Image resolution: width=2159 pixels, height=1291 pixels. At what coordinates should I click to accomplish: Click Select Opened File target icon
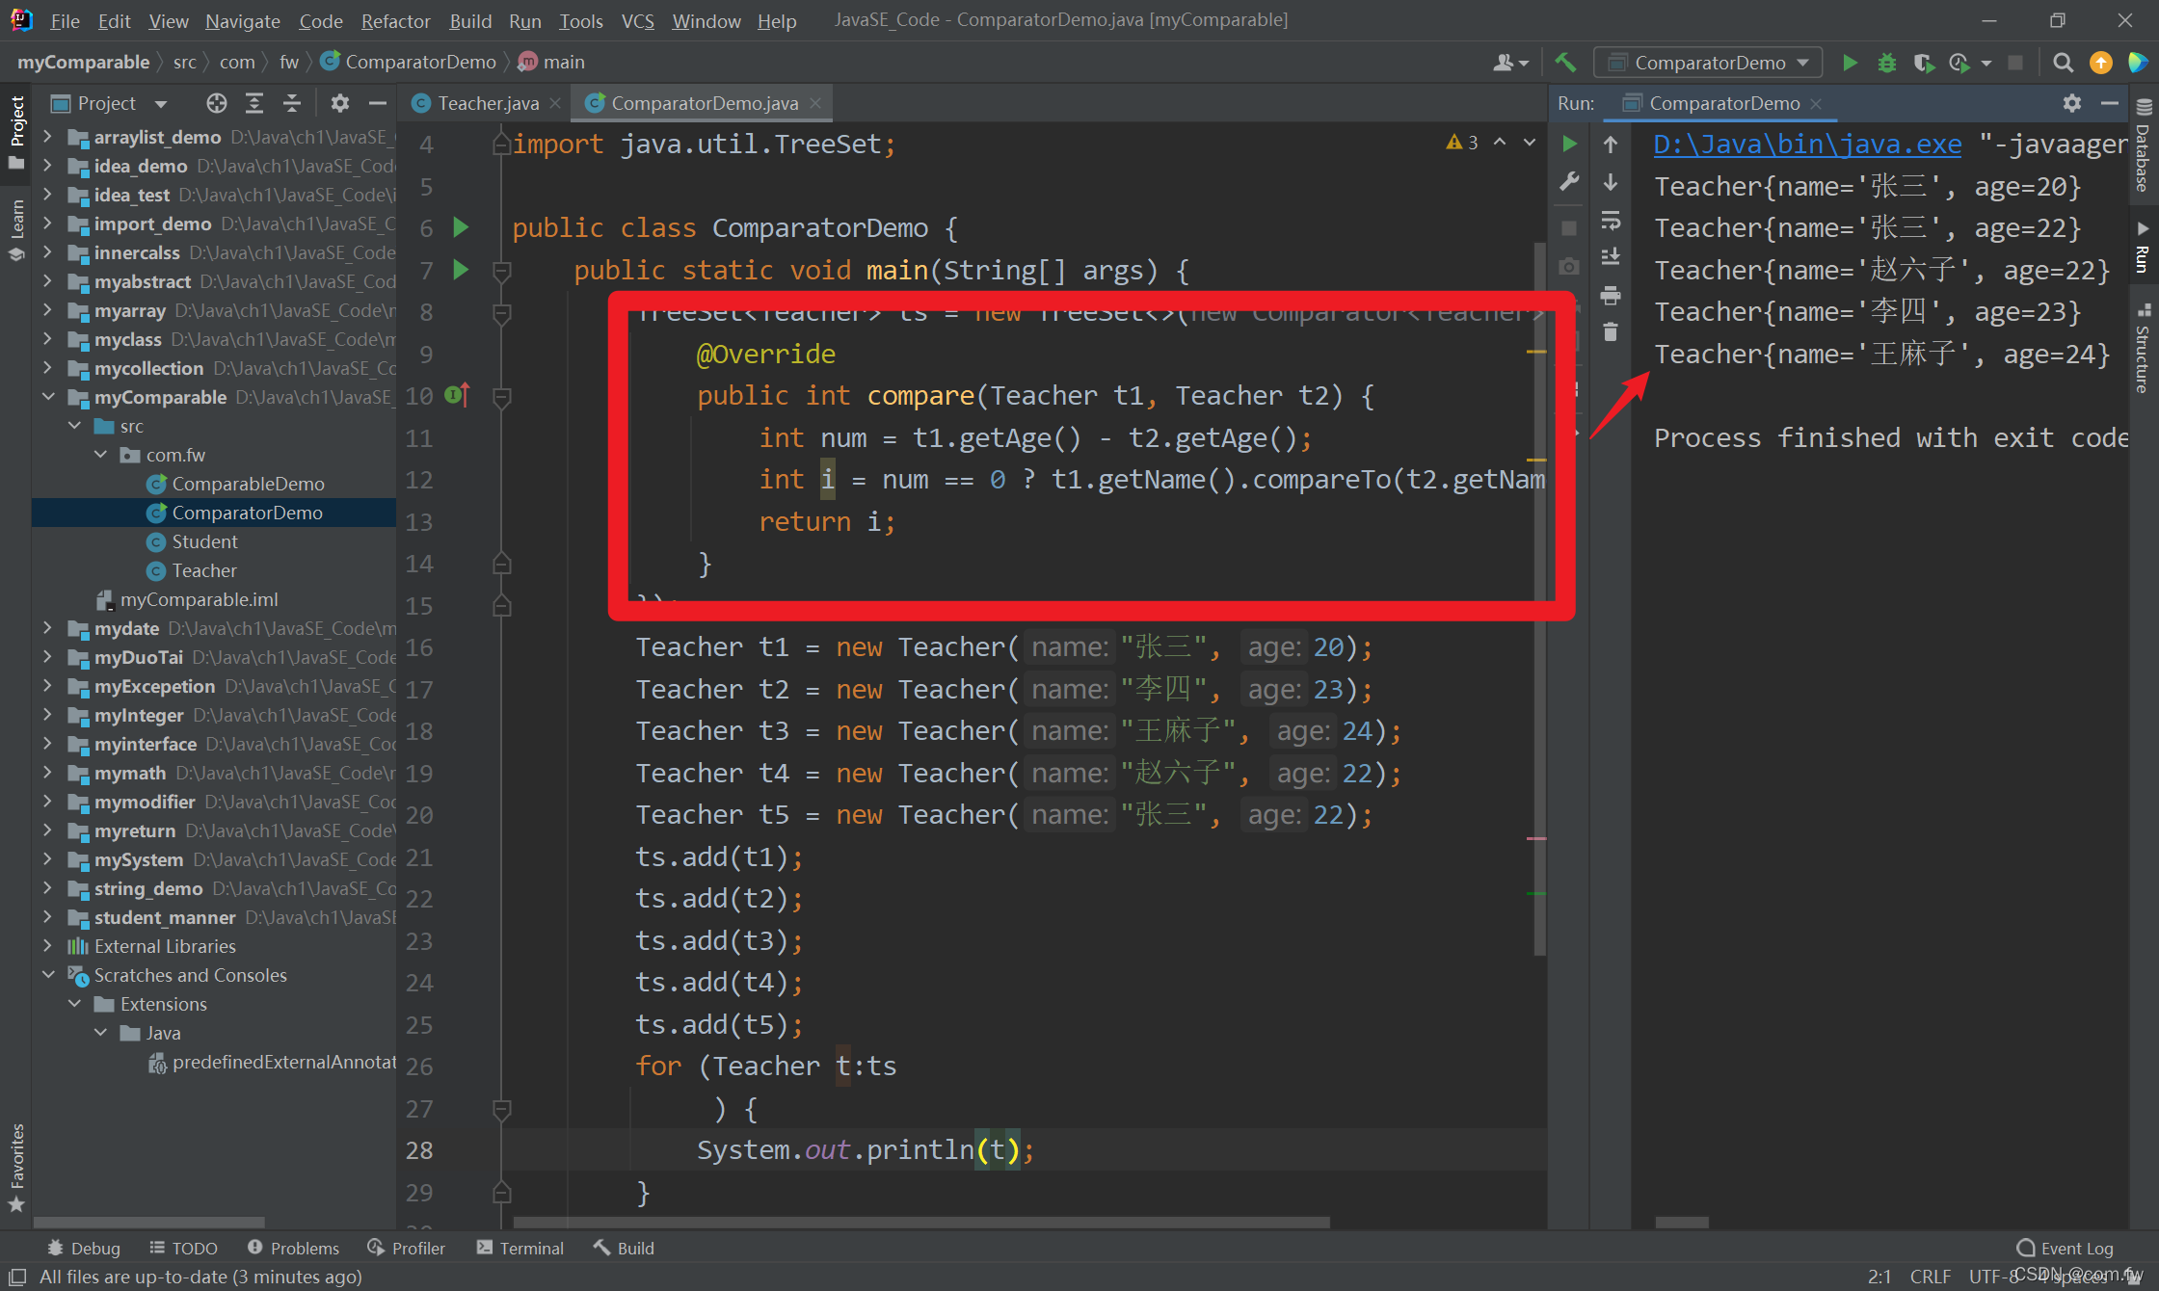coord(216,103)
